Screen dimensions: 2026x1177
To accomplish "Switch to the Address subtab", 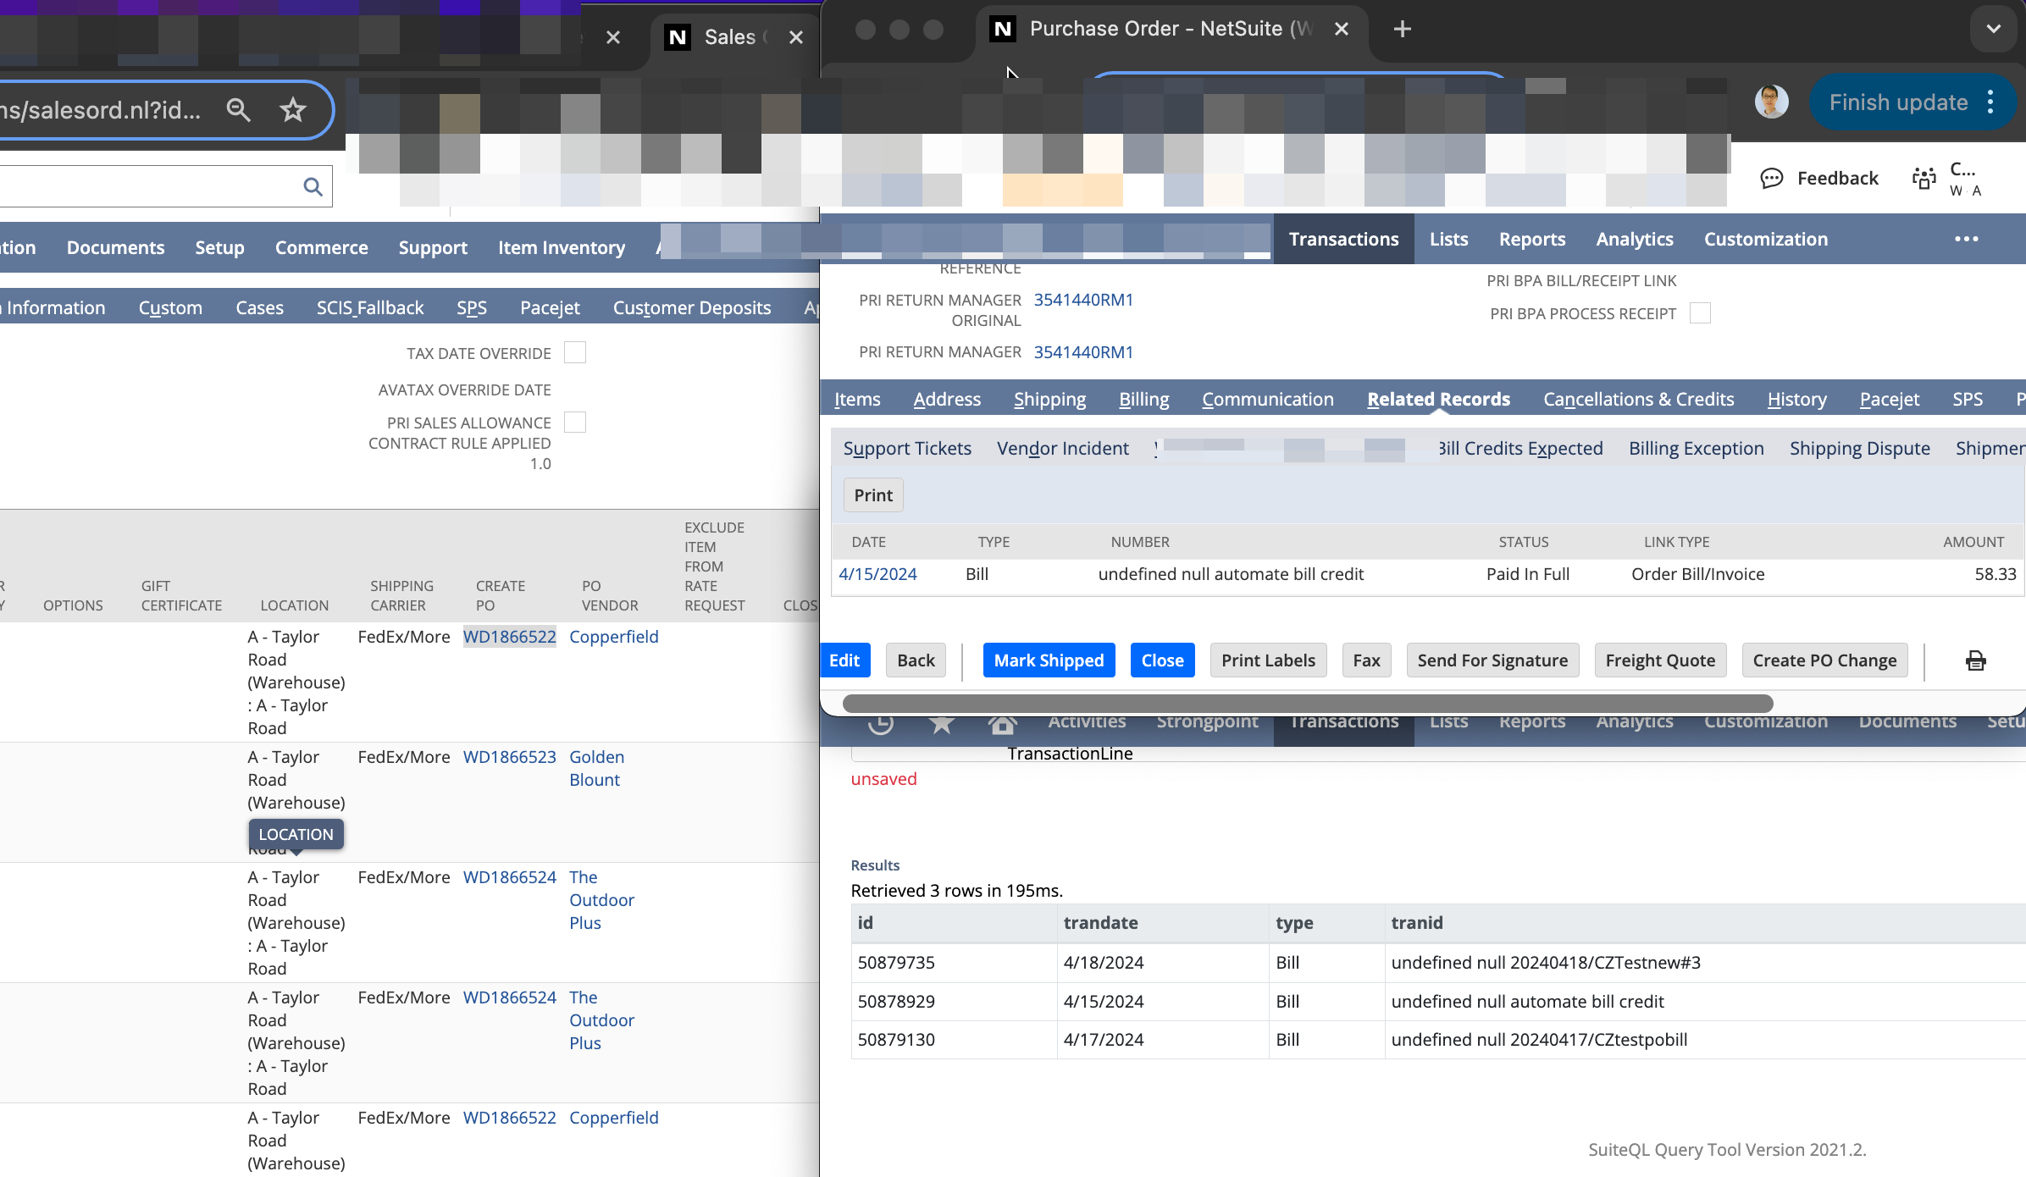I will (947, 399).
